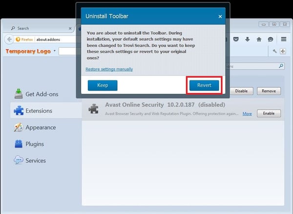The width and height of the screenshot is (293, 214).
Task: Click the Keep button in the dialog
Action: point(103,85)
